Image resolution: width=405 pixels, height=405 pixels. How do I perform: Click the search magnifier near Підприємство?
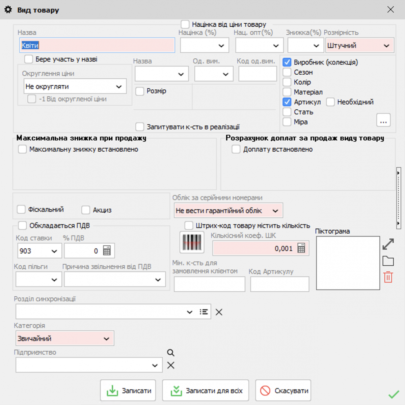coord(171,352)
